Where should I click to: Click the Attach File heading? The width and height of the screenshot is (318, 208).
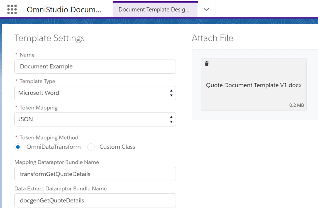click(x=212, y=38)
